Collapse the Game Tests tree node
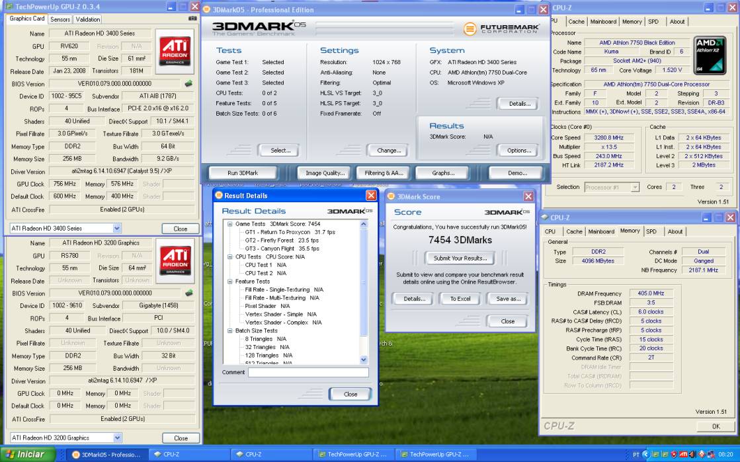This screenshot has width=740, height=462. click(x=230, y=224)
